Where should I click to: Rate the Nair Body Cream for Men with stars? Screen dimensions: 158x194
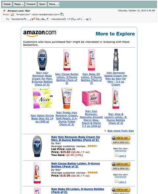(121, 151)
